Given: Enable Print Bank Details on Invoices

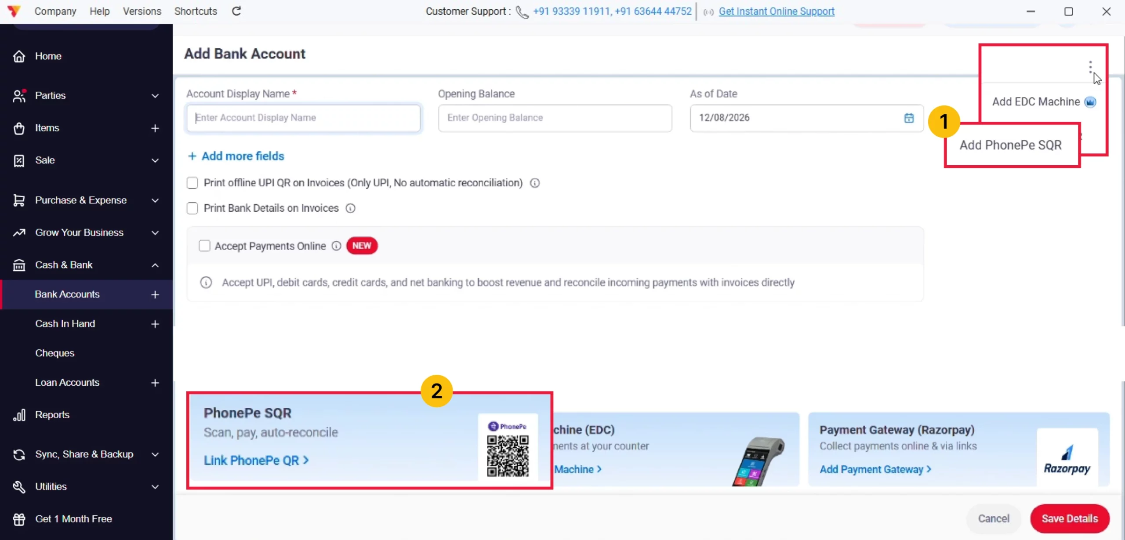Looking at the screenshot, I should point(192,208).
